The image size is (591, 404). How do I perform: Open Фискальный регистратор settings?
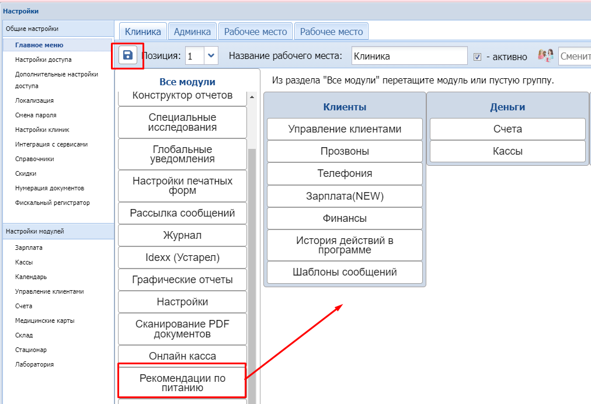[53, 203]
